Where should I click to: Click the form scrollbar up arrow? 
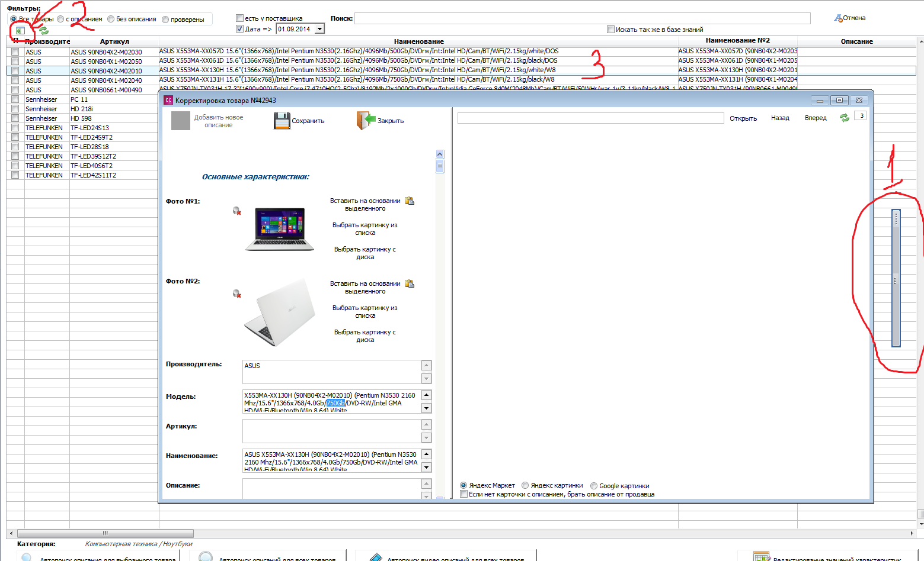click(440, 154)
